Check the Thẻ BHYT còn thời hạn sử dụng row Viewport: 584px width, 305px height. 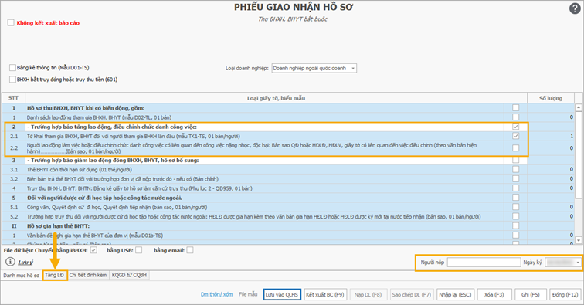click(515, 169)
